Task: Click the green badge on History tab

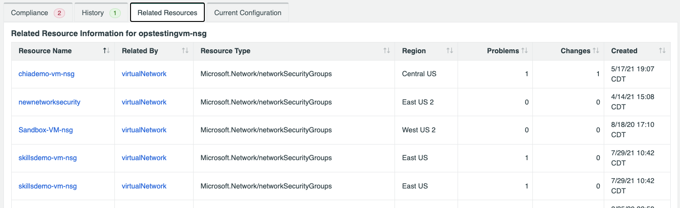Action: coord(115,13)
